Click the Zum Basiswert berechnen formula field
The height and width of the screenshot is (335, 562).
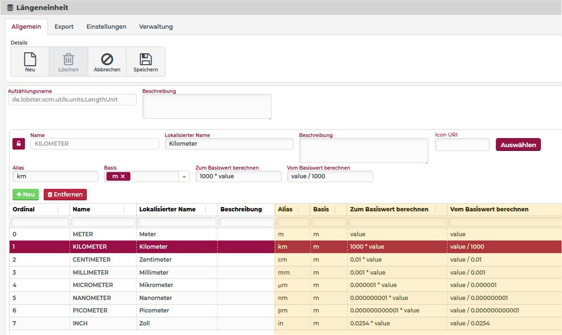click(238, 176)
